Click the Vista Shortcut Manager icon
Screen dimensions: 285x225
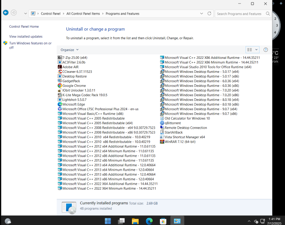(162, 137)
